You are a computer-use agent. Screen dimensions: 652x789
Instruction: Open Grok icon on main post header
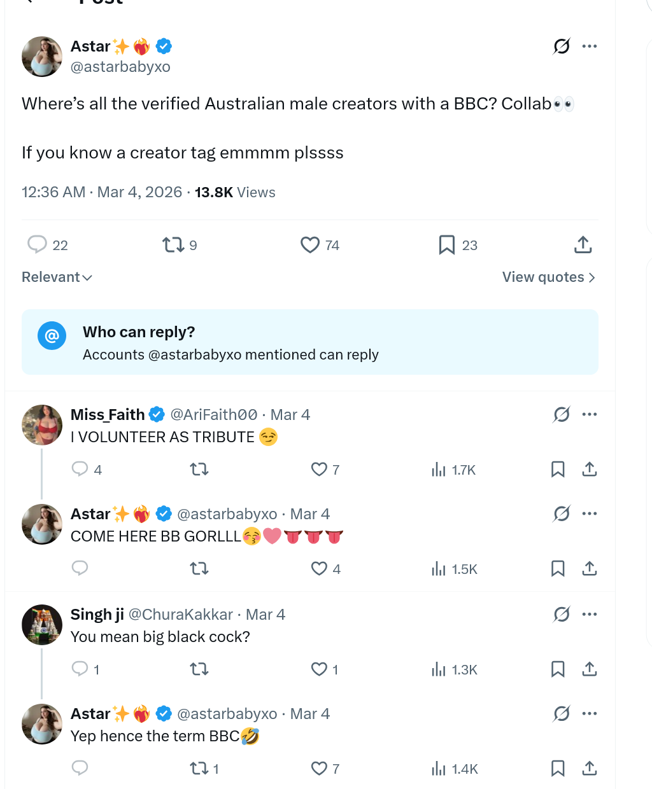coord(562,46)
